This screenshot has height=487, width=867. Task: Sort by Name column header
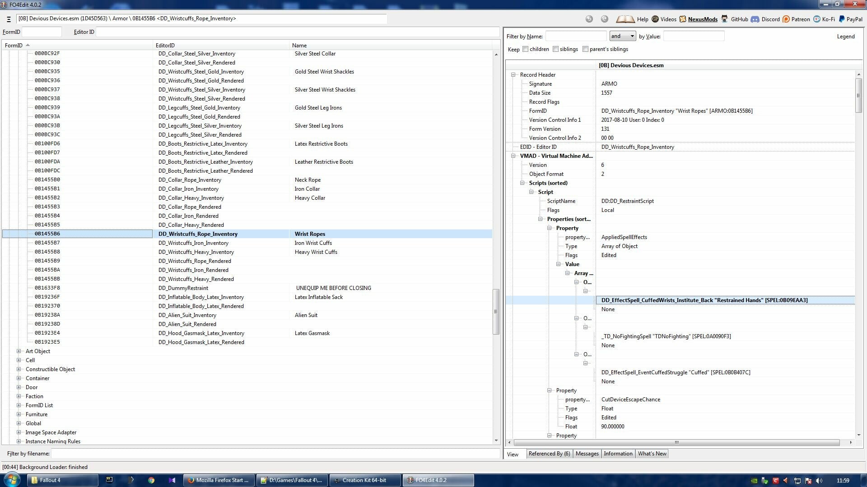click(x=391, y=45)
